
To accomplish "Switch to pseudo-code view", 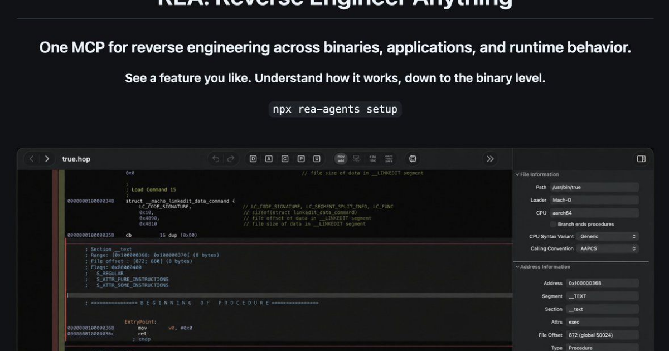I will point(372,159).
